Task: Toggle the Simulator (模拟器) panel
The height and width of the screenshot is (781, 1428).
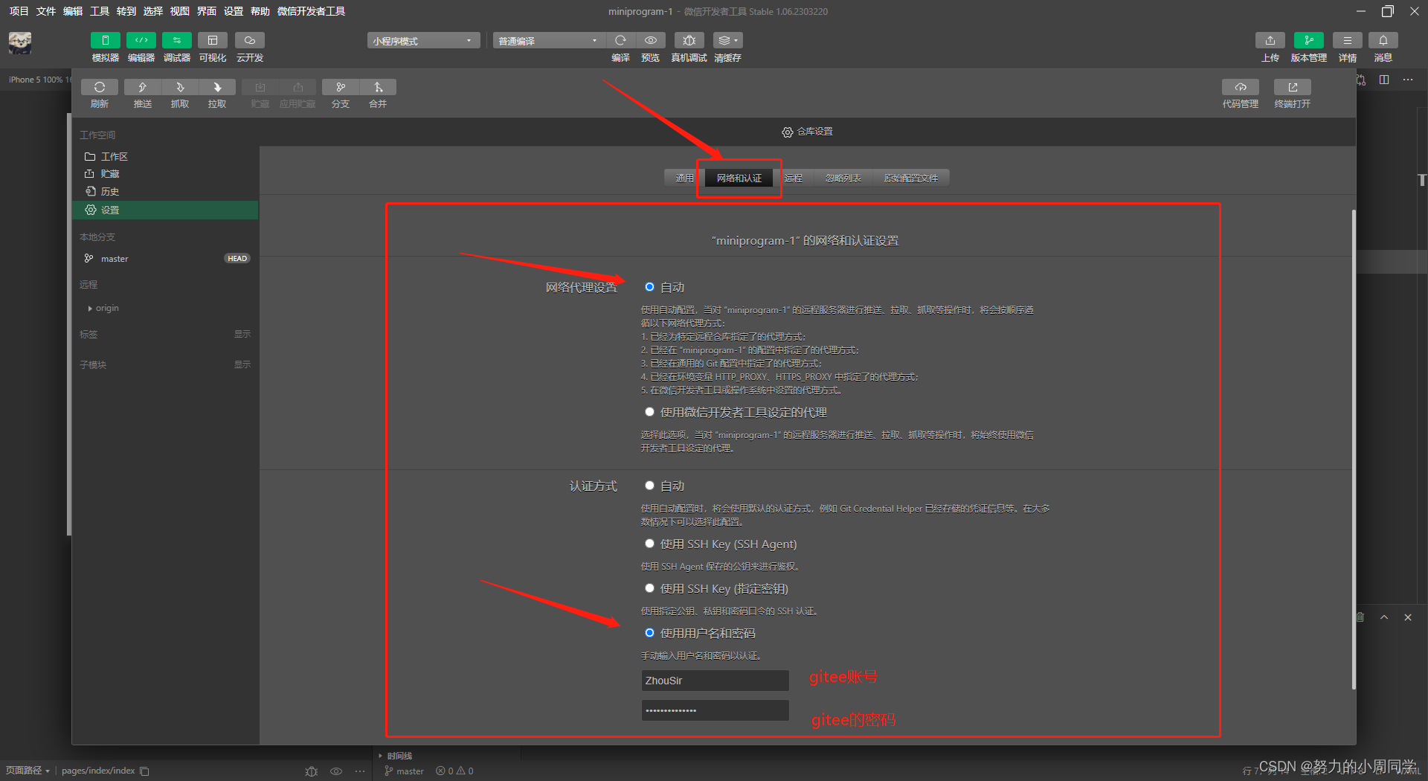Action: [105, 40]
